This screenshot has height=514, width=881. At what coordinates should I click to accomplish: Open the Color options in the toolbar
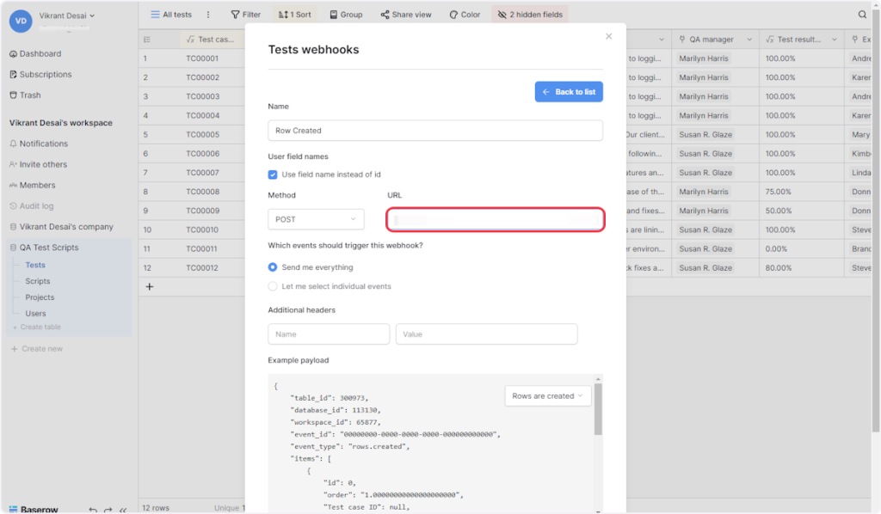point(465,15)
